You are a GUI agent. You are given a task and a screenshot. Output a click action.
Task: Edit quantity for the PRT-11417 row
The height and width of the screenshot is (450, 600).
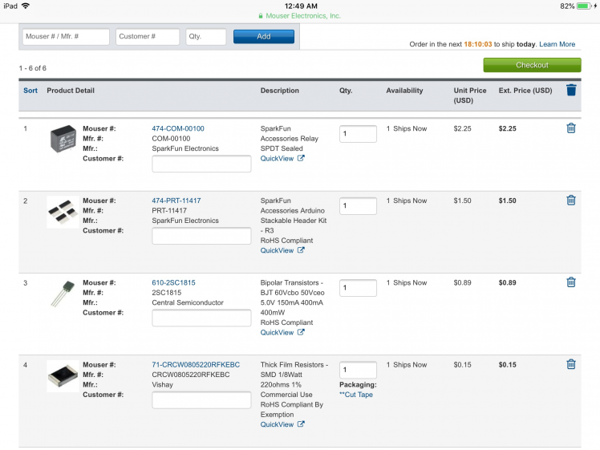point(358,206)
